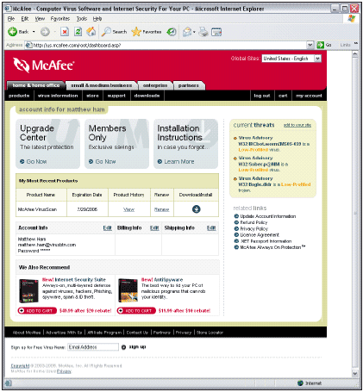The image size is (363, 392).
Task: Click Edit link next to Account Info
Action: pyautogui.click(x=107, y=227)
